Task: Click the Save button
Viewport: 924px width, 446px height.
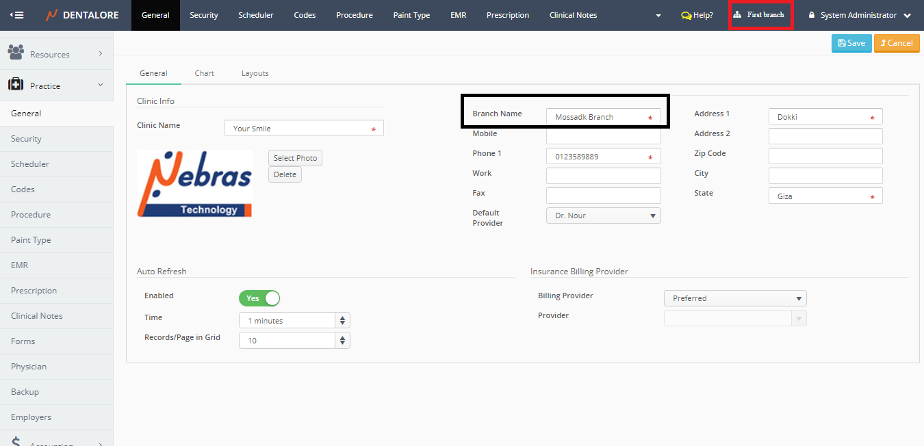Action: [x=851, y=43]
